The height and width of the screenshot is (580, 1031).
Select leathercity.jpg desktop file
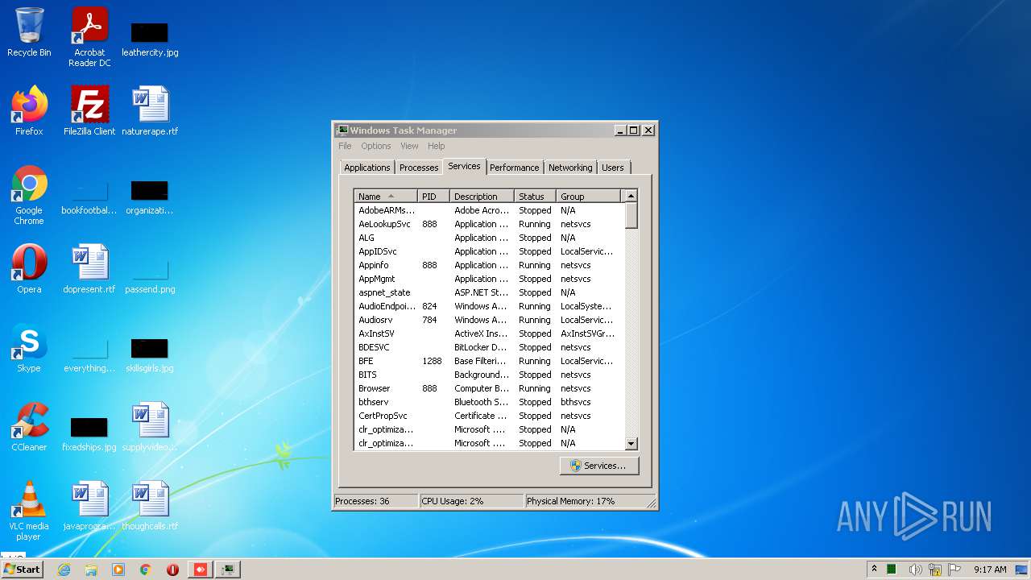tap(150, 38)
